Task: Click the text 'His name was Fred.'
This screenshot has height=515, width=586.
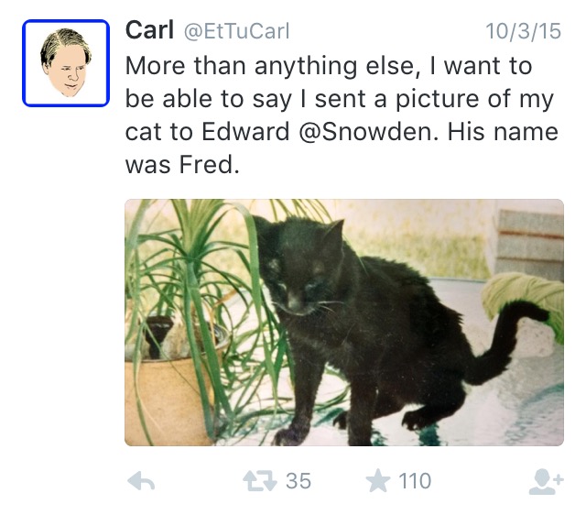Action: pyautogui.click(x=182, y=165)
